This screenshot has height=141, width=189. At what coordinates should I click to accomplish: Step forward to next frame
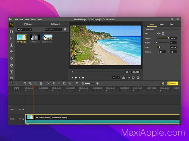pos(79,78)
